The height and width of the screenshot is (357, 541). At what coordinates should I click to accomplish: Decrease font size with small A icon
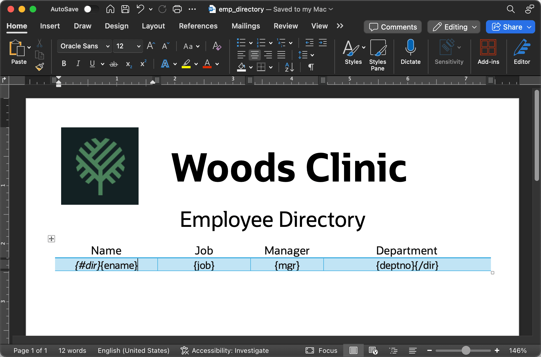click(165, 46)
